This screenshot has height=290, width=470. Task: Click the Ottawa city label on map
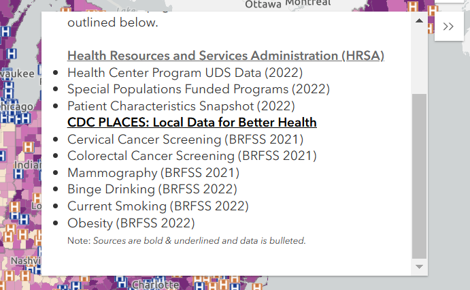263,4
